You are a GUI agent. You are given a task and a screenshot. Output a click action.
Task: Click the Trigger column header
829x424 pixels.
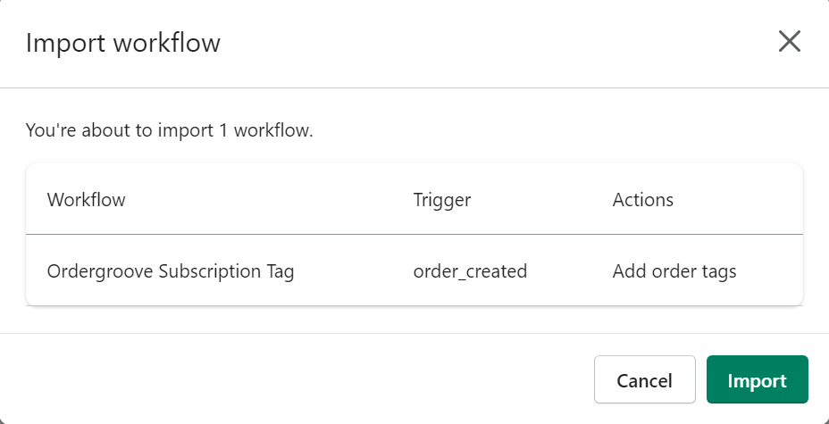(x=442, y=200)
